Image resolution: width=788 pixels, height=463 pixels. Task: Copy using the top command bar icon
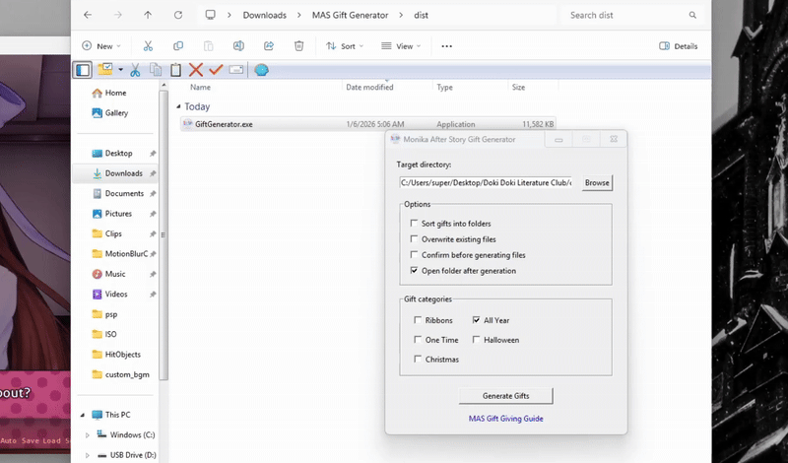pos(178,46)
